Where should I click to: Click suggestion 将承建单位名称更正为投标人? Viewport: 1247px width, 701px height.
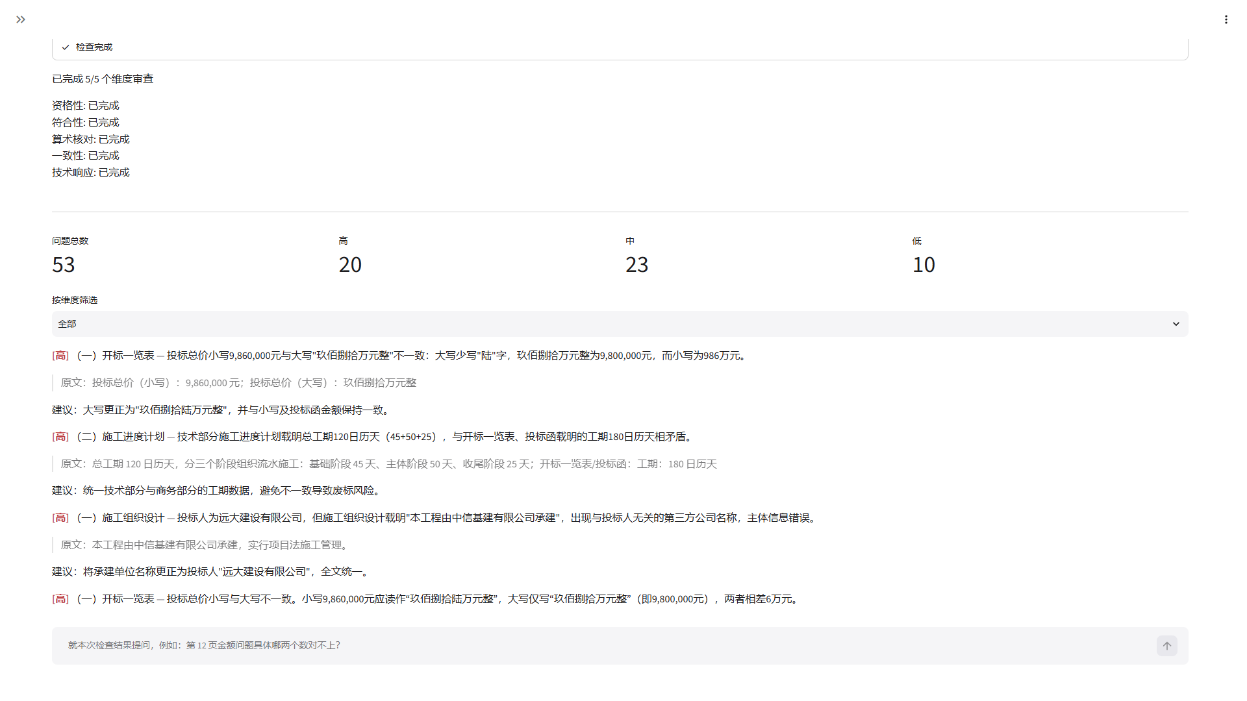212,572
